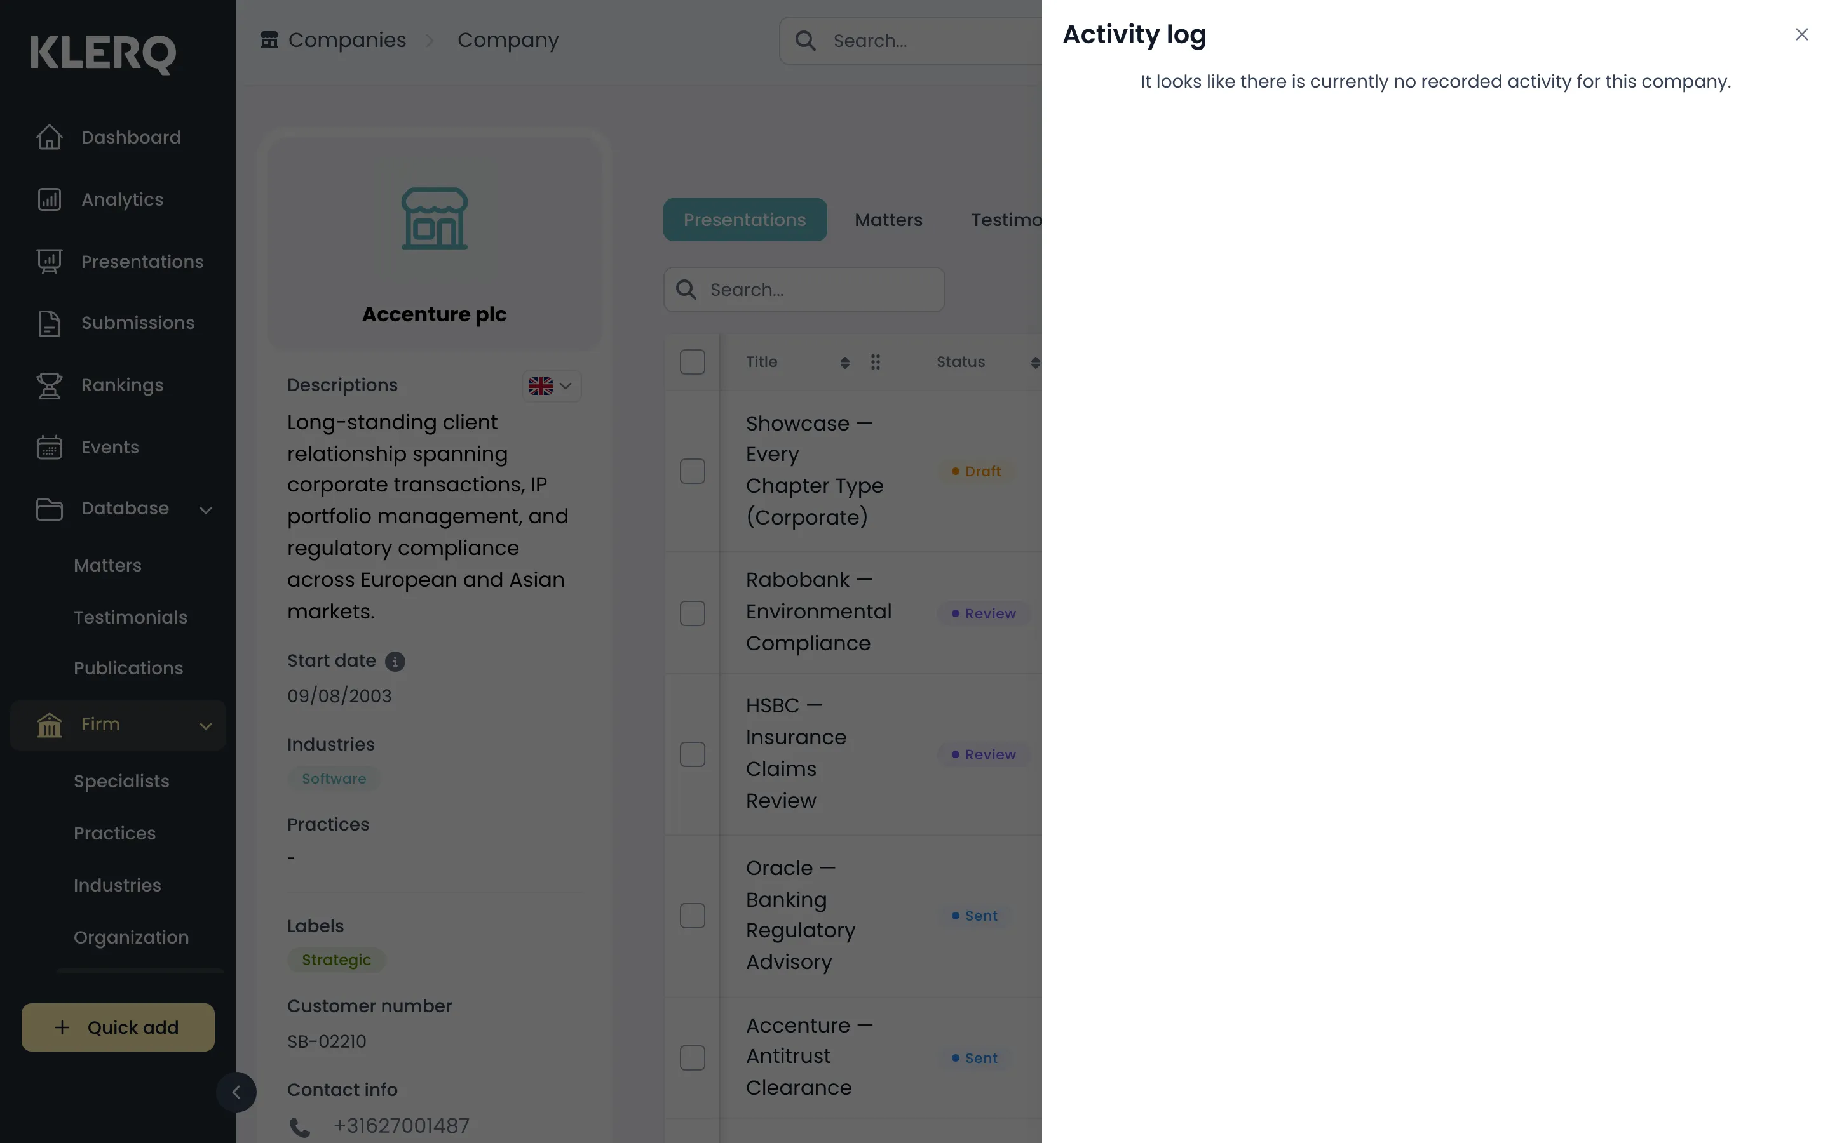Click the phone icon under Contact info

[299, 1127]
